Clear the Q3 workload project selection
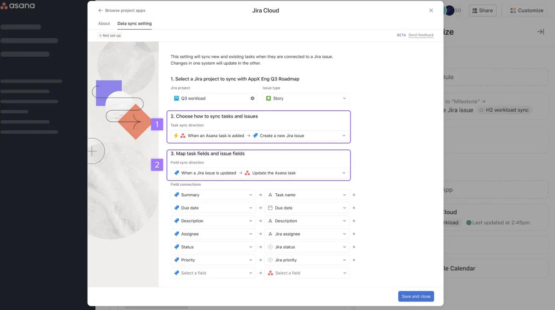 252,98
